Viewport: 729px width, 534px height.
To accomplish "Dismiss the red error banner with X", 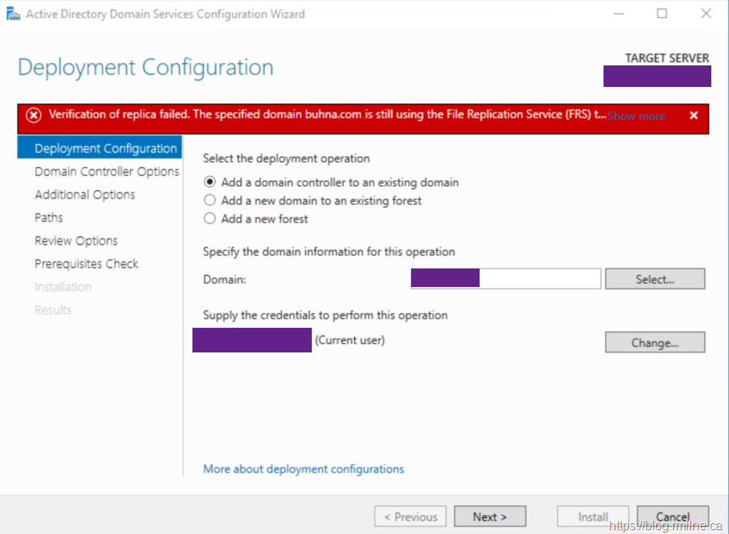I will [694, 115].
